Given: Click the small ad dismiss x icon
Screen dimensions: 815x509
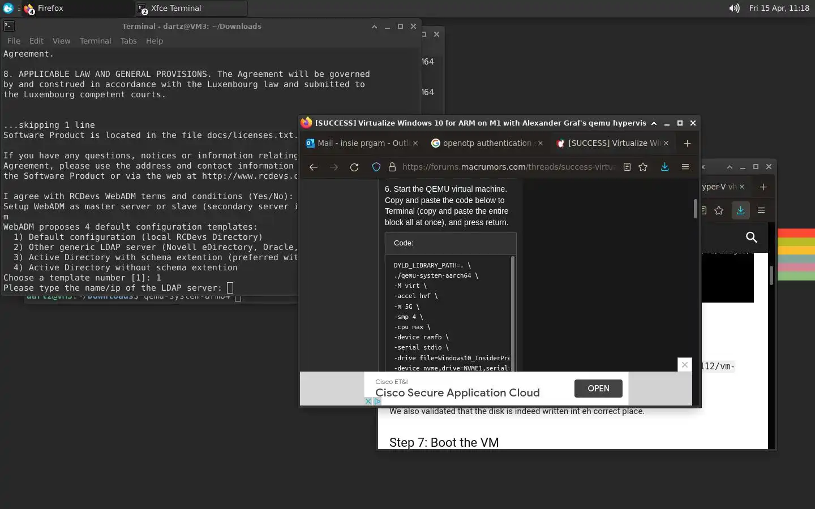Looking at the screenshot, I should pyautogui.click(x=368, y=401).
